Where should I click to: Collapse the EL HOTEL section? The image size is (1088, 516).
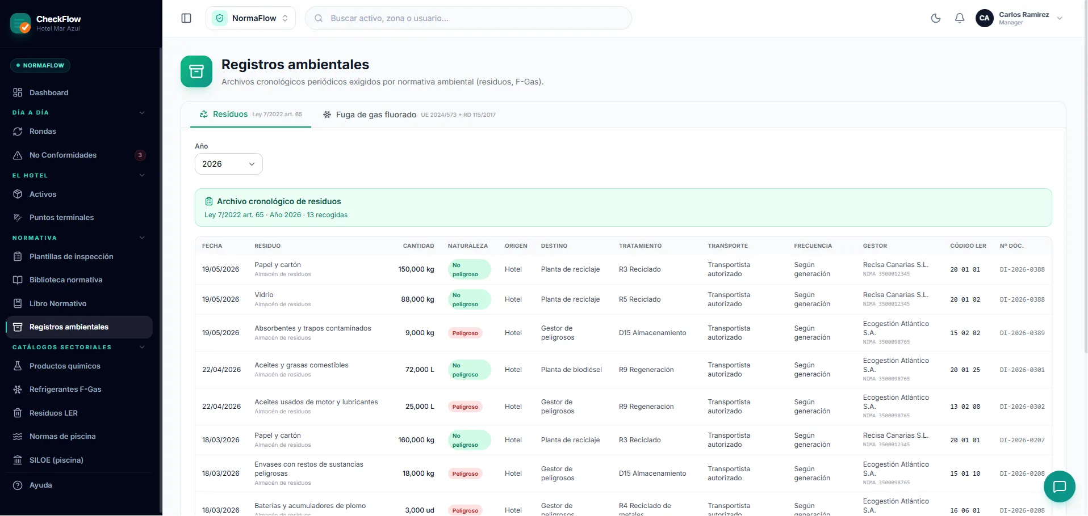pyautogui.click(x=142, y=175)
